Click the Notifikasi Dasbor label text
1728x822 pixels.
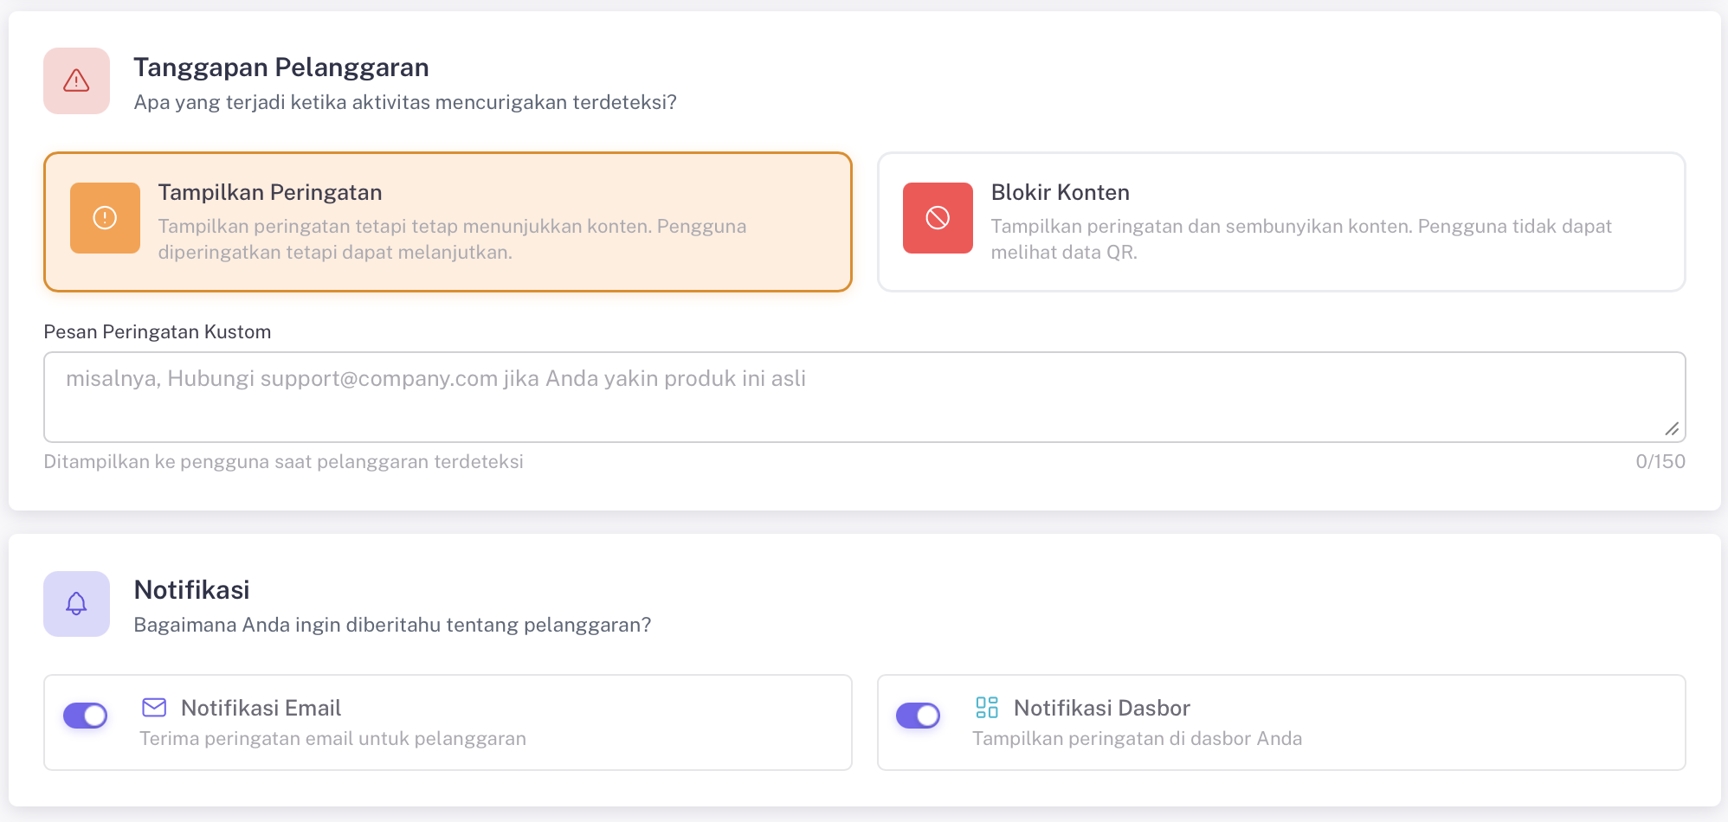click(x=1101, y=708)
